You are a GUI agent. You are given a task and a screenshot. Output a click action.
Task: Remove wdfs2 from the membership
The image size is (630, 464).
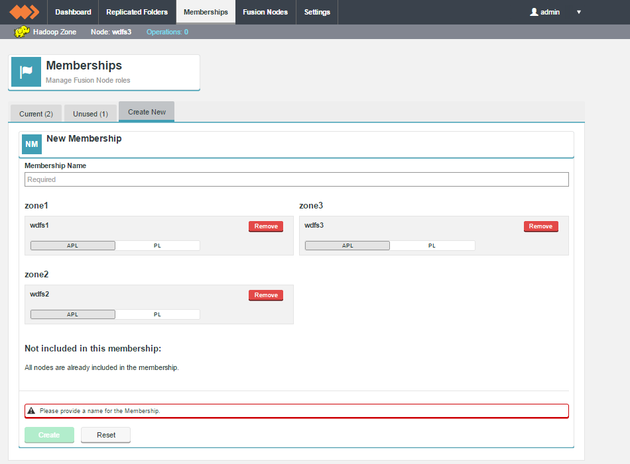pos(266,295)
